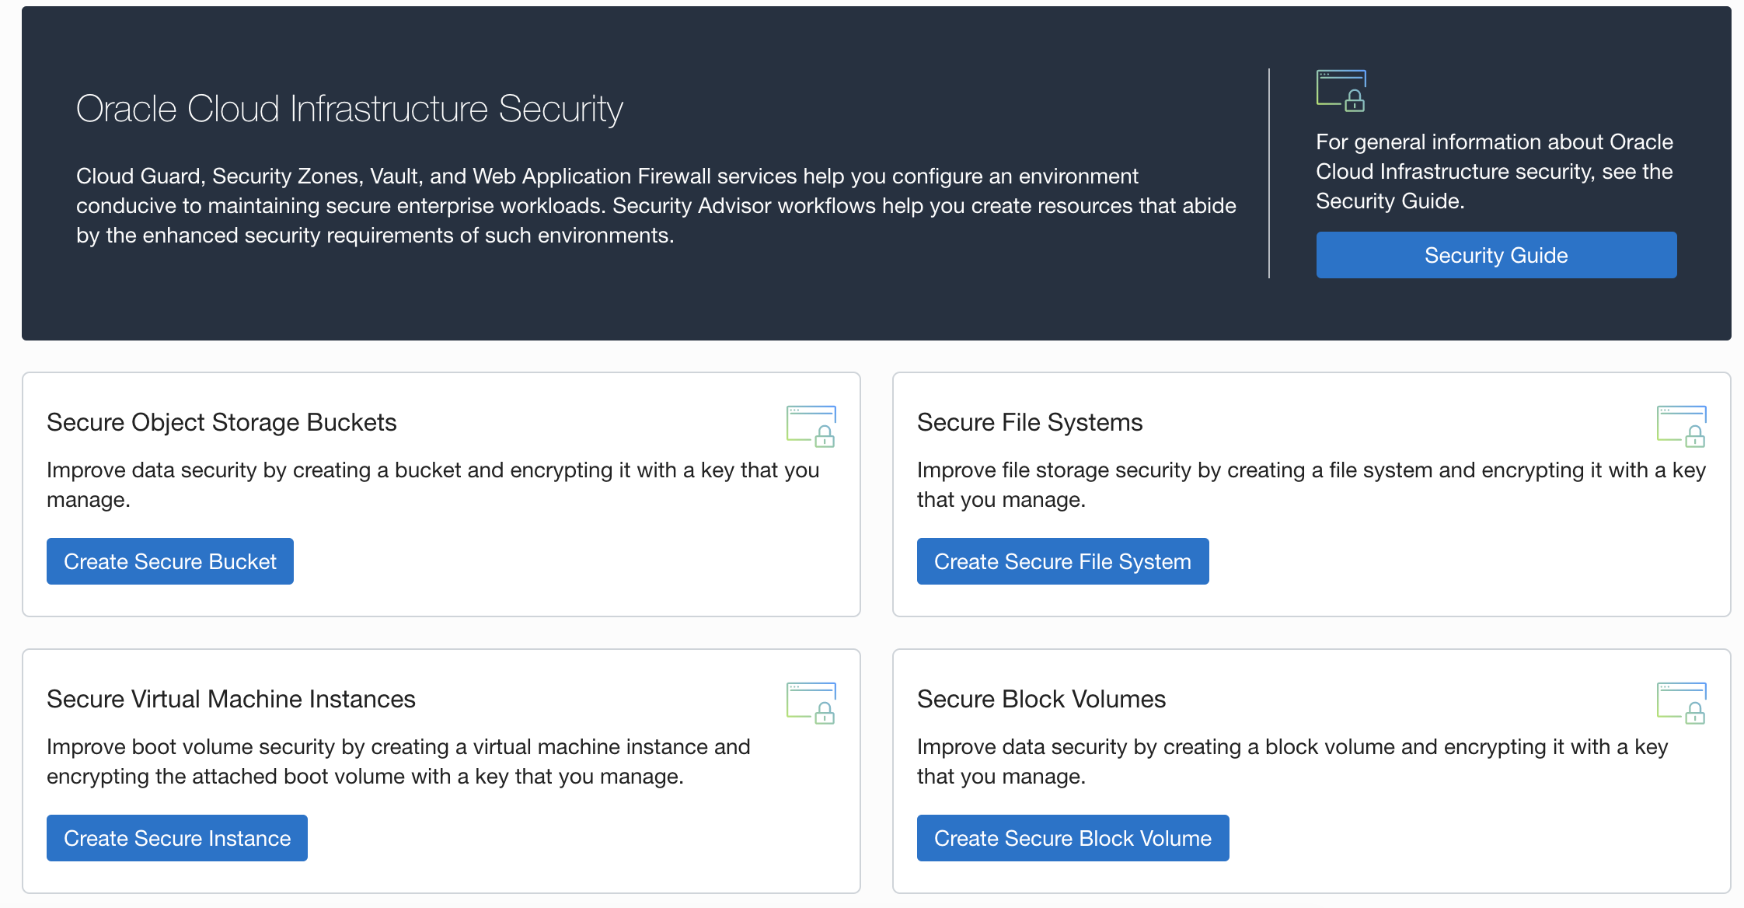The image size is (1744, 908).
Task: Click the Oracle Cloud Infrastructure Security heading
Action: (x=349, y=108)
